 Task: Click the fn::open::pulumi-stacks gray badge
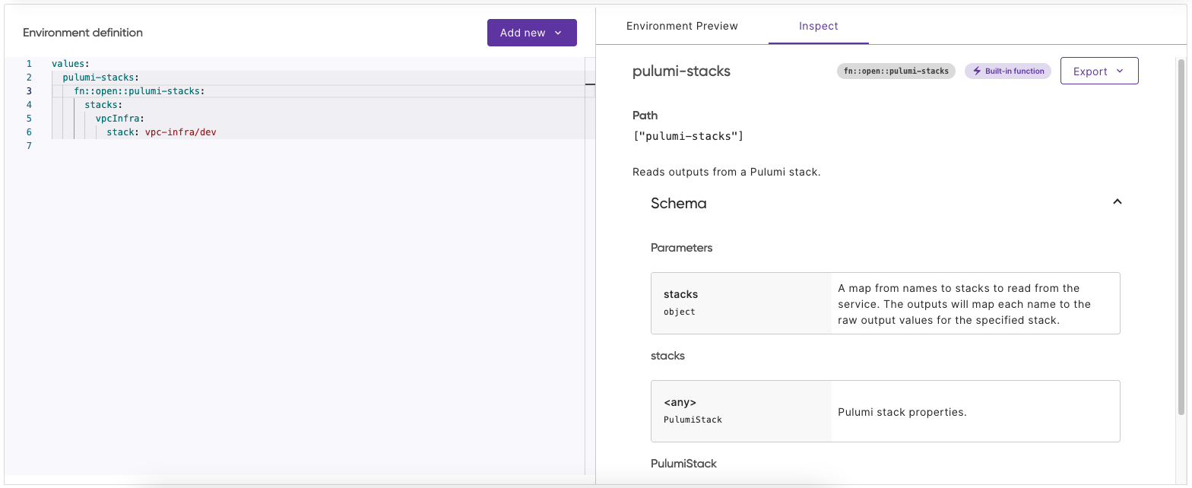(x=896, y=71)
